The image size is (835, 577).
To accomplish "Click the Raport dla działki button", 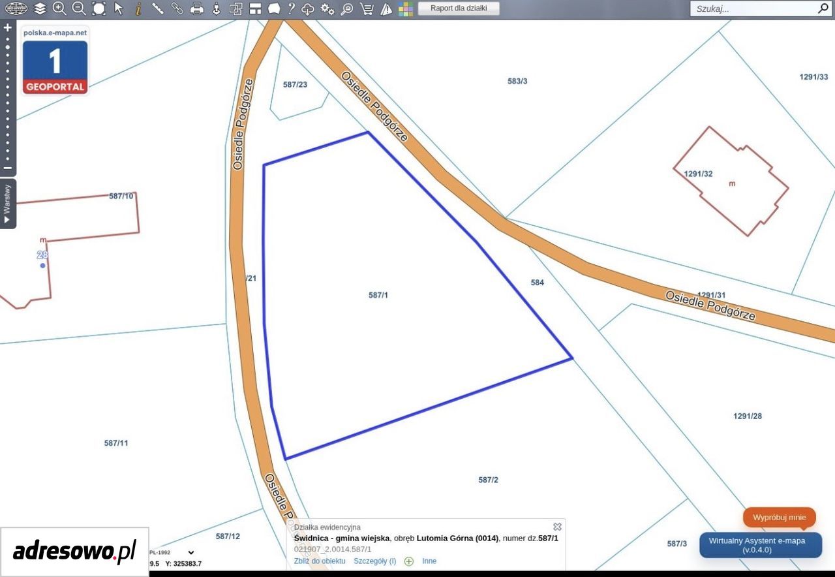I will 459,8.
